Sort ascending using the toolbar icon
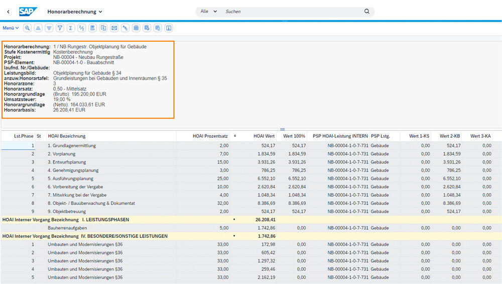This screenshot has width=502, height=284. [x=38, y=28]
